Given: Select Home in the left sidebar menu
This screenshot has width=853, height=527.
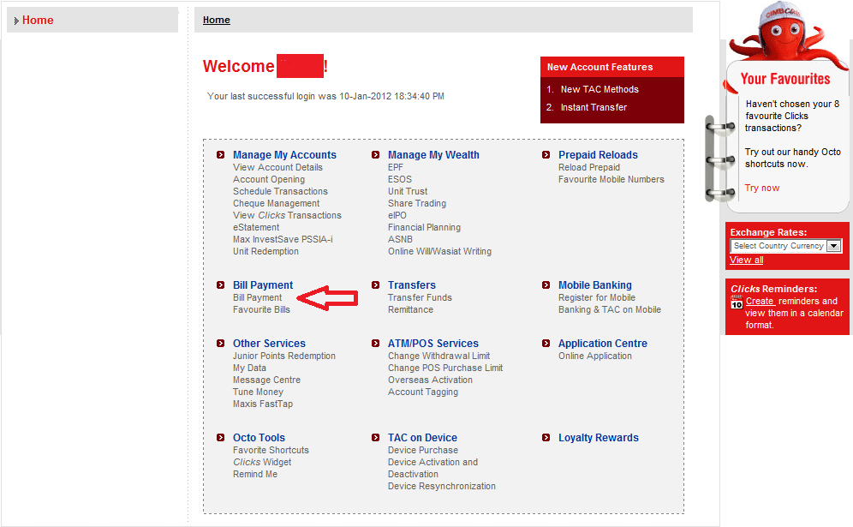Looking at the screenshot, I should coord(38,21).
